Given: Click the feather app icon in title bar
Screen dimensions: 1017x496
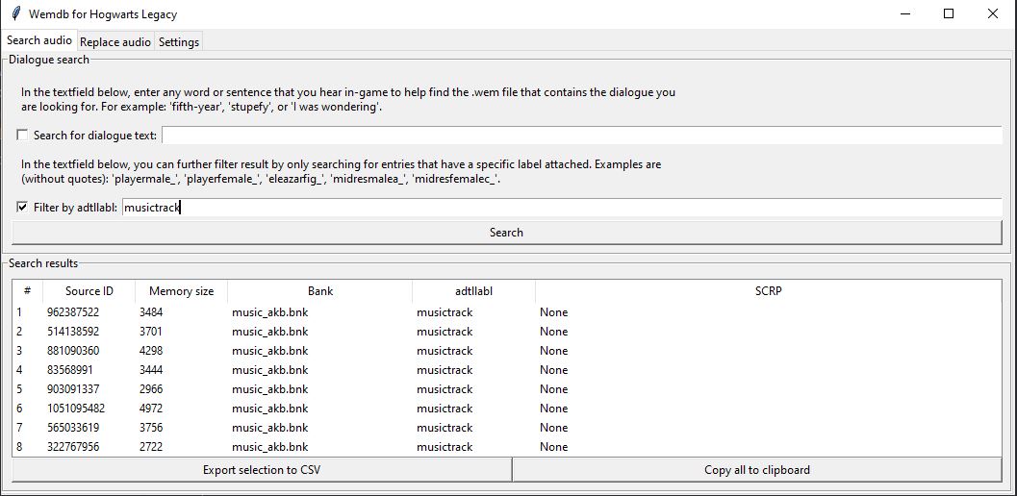Looking at the screenshot, I should click(14, 14).
